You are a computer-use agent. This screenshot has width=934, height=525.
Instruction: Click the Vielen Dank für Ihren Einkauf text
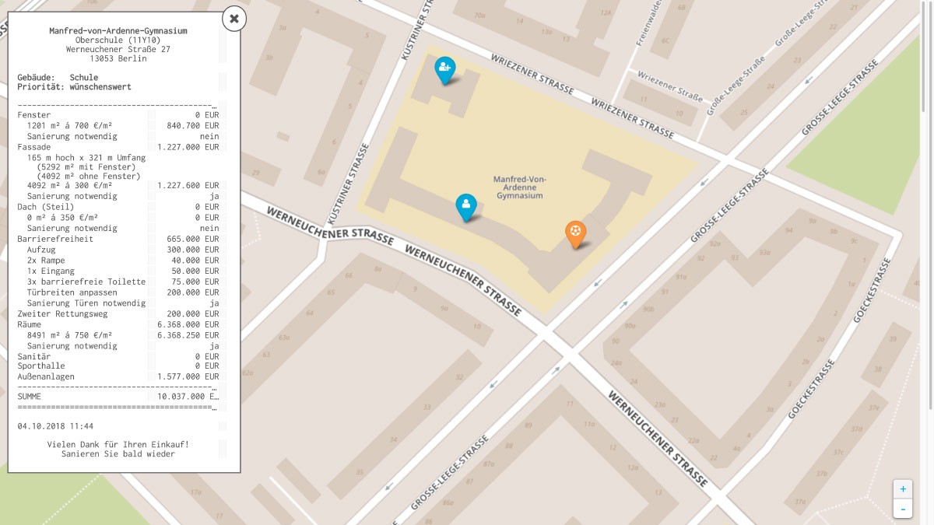pyautogui.click(x=118, y=445)
